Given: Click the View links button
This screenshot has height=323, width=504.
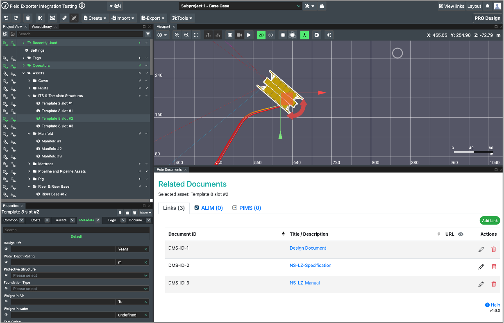Looking at the screenshot, I should pyautogui.click(x=452, y=6).
